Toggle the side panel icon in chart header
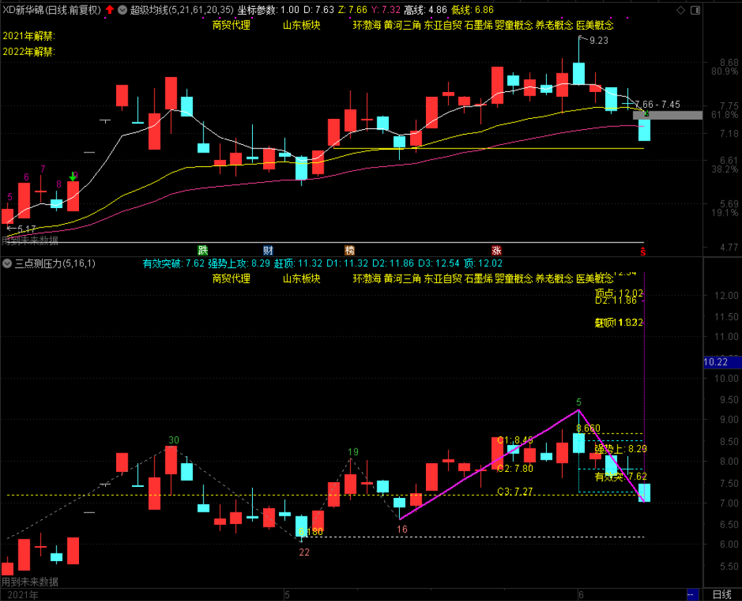 pos(695,10)
